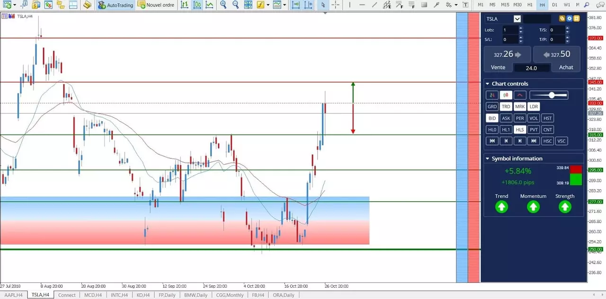Screen dimensions: 606x299
Task: Increase the Lots value stepper
Action: coord(521,28)
